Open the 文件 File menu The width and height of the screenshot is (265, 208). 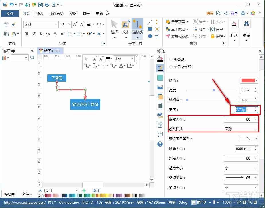coord(10,13)
